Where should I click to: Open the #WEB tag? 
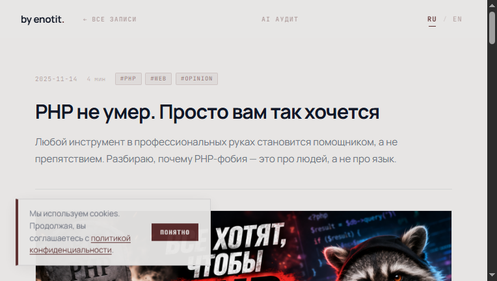click(159, 79)
